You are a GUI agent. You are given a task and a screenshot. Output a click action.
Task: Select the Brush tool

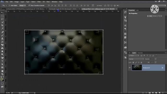point(2,35)
